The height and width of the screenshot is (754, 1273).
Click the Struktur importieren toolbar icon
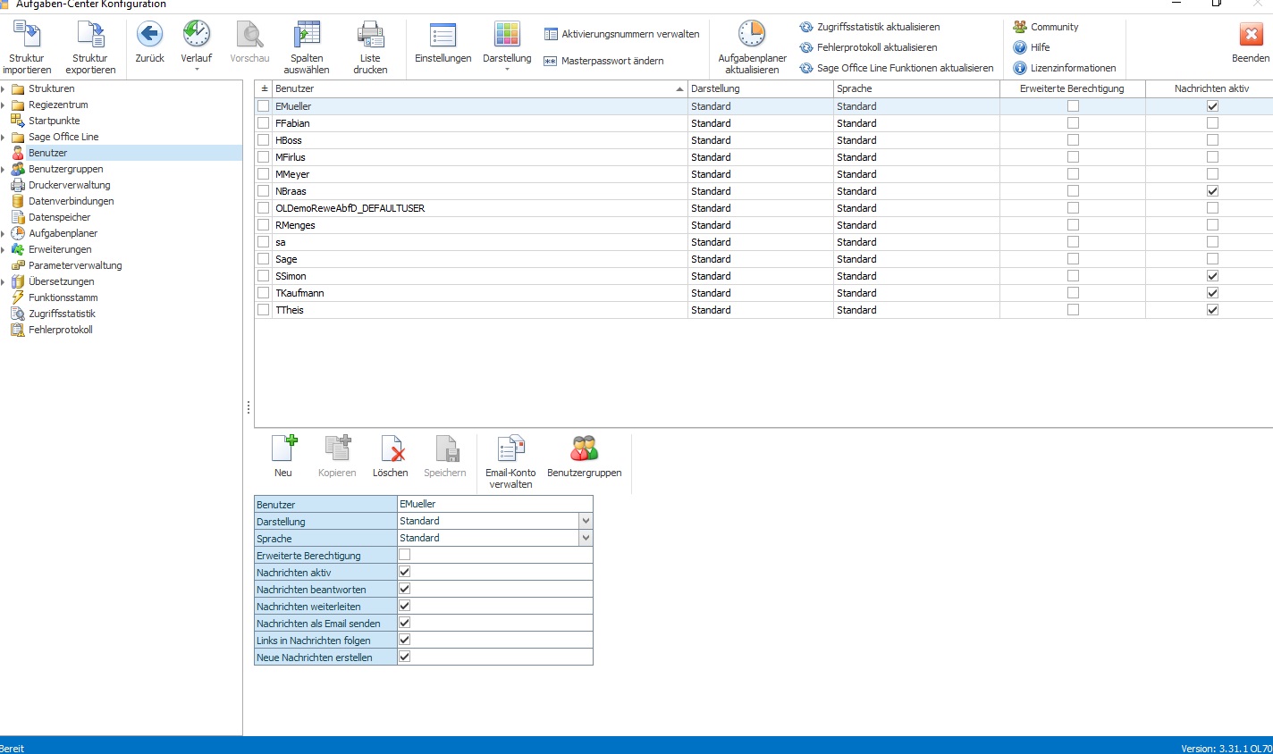(x=27, y=36)
